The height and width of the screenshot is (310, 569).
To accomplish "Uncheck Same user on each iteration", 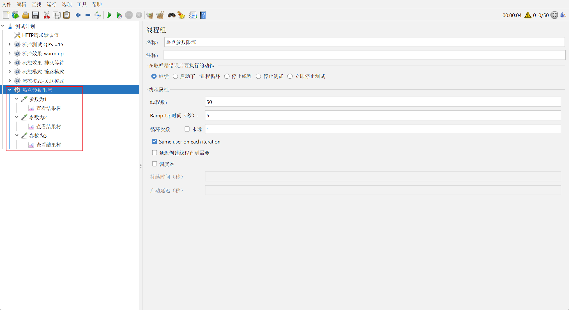I will pyautogui.click(x=155, y=142).
